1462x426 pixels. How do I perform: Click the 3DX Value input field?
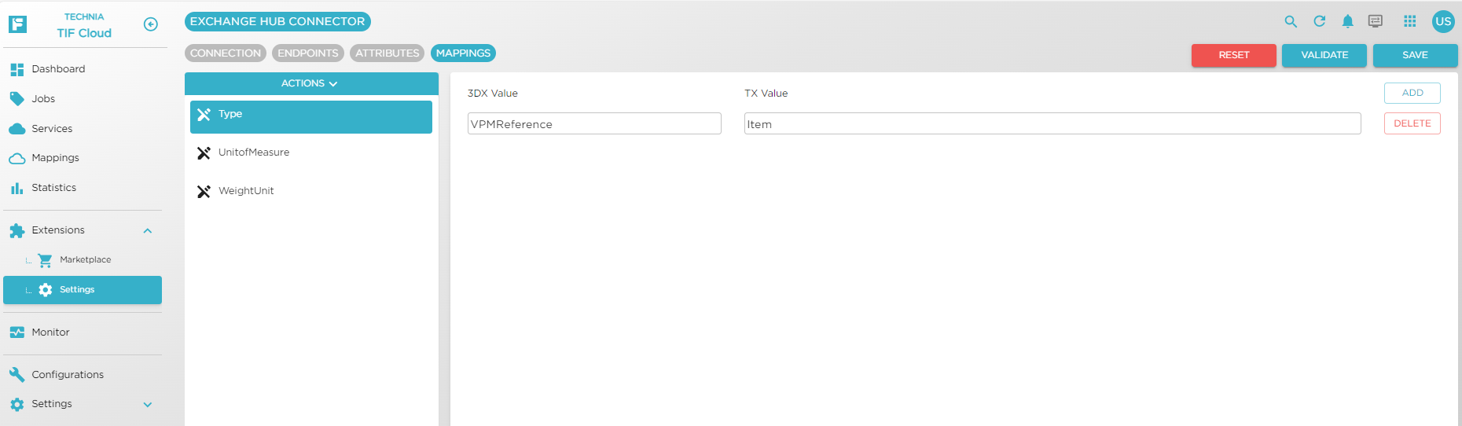(x=593, y=124)
